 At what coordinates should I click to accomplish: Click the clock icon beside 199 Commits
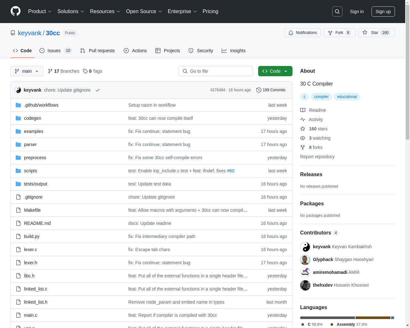click(x=259, y=90)
